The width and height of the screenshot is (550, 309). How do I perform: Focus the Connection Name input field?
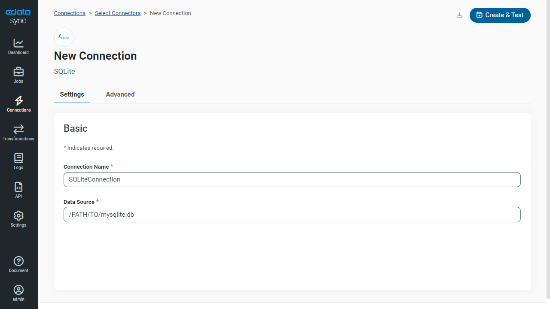292,179
